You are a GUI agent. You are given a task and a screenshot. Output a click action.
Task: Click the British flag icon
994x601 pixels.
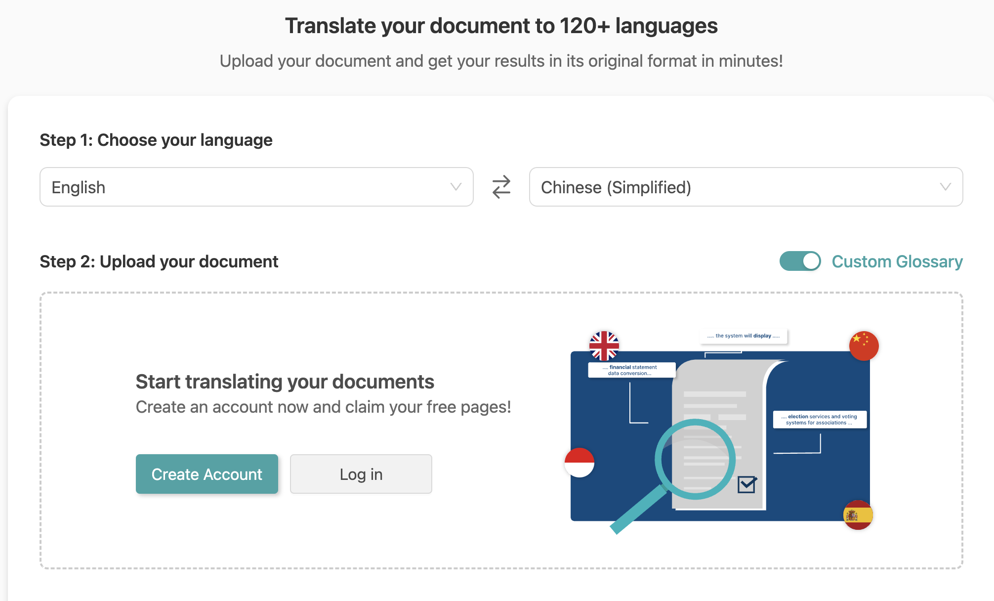[x=604, y=345]
